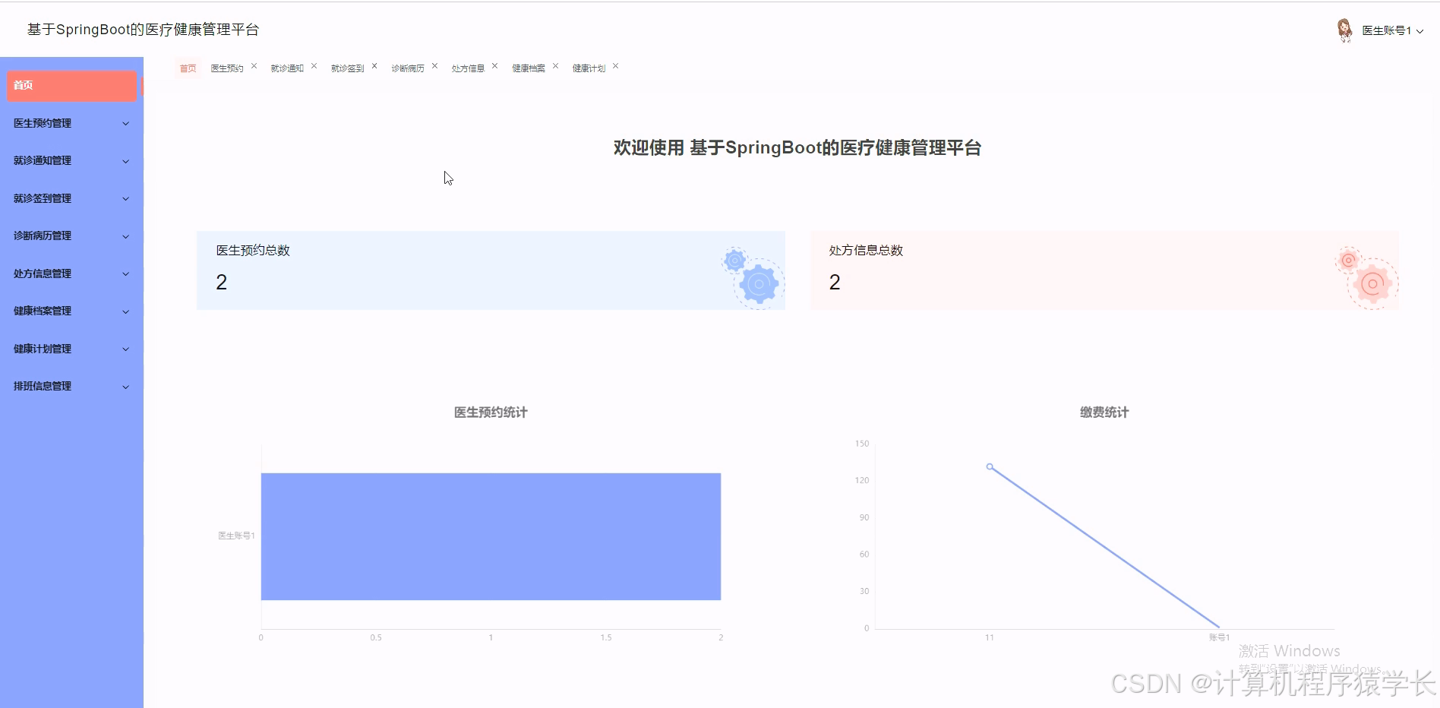
Task: Expand the 健康档案管理 sidebar section
Action: coord(71,311)
